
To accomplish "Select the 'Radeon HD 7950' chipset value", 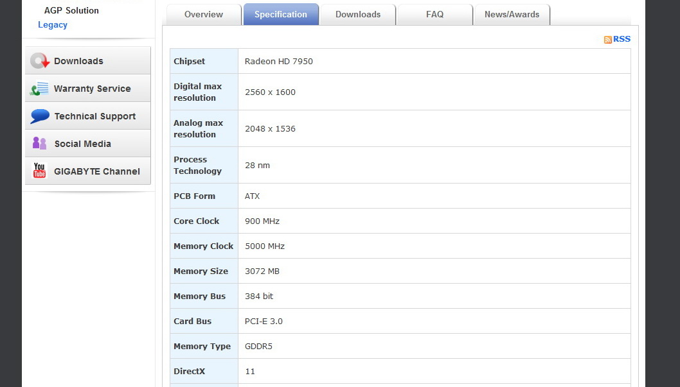I will pyautogui.click(x=278, y=61).
